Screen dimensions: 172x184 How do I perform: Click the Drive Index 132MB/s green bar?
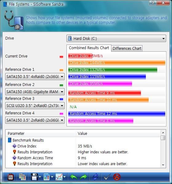113,70
